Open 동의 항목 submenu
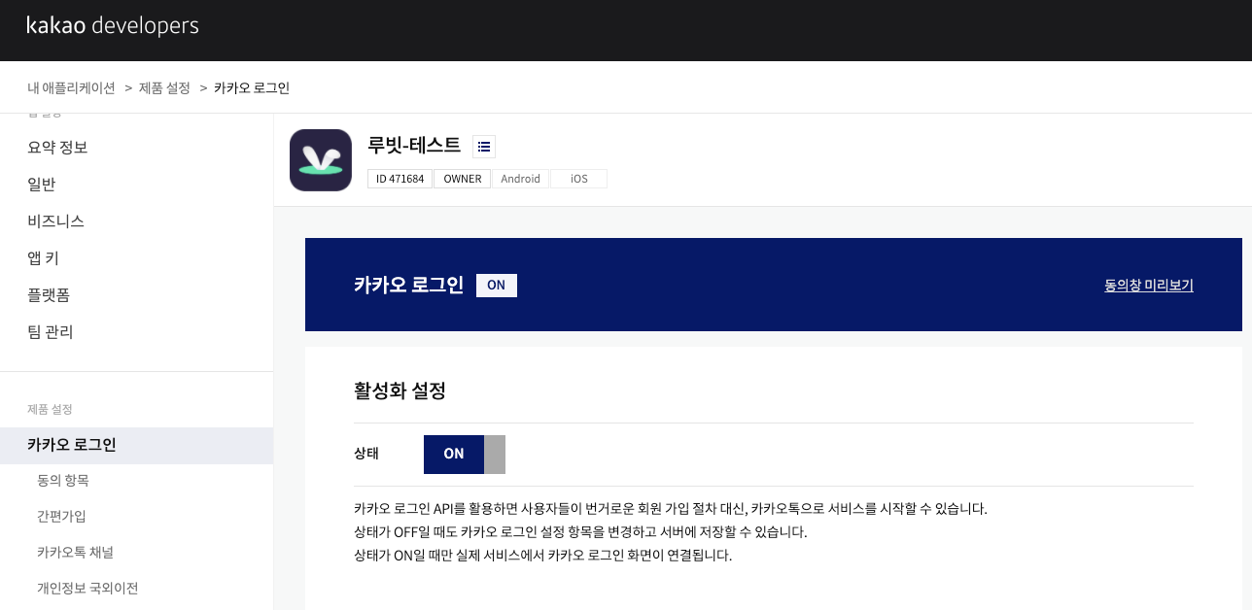This screenshot has height=610, width=1252. click(63, 481)
